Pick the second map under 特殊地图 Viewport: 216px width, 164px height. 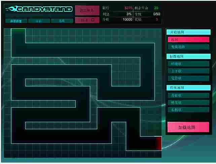188,103
